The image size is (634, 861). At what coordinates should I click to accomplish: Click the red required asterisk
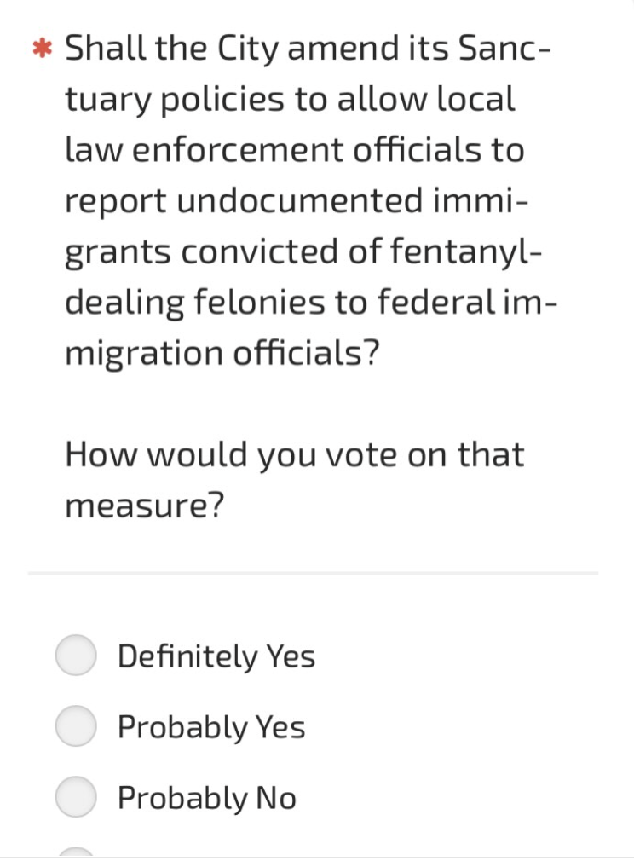tap(39, 48)
